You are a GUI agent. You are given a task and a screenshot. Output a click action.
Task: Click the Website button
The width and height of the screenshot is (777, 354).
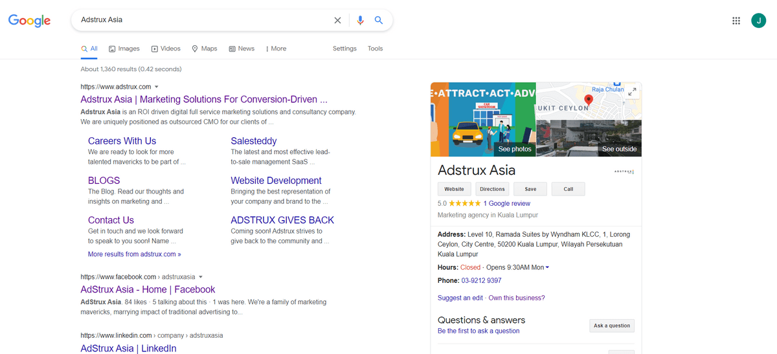point(454,189)
